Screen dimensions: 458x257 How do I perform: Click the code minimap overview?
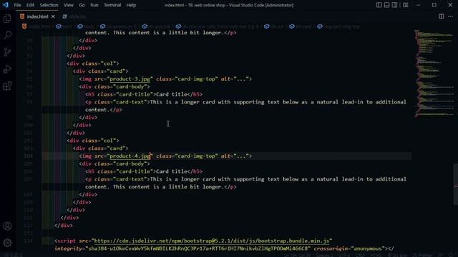click(x=434, y=73)
